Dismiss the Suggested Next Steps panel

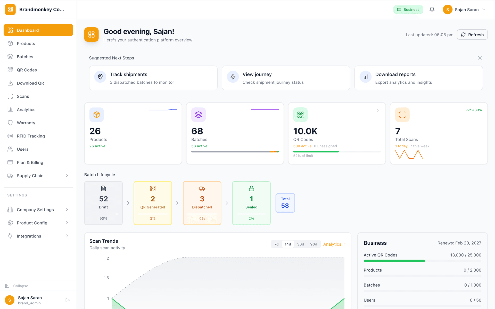coord(480,58)
